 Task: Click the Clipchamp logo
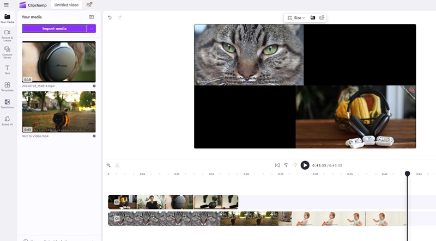[33, 5]
